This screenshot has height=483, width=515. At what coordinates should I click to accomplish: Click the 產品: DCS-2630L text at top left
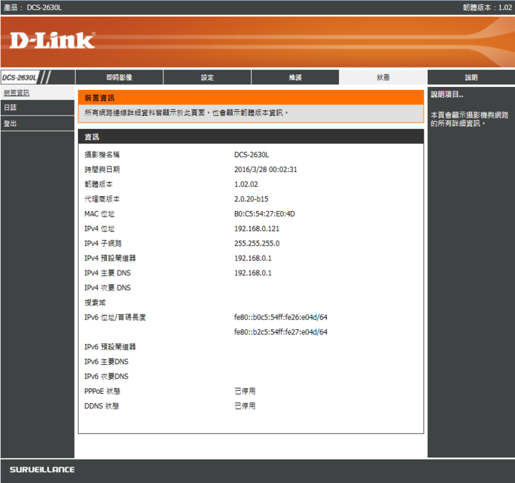point(33,8)
